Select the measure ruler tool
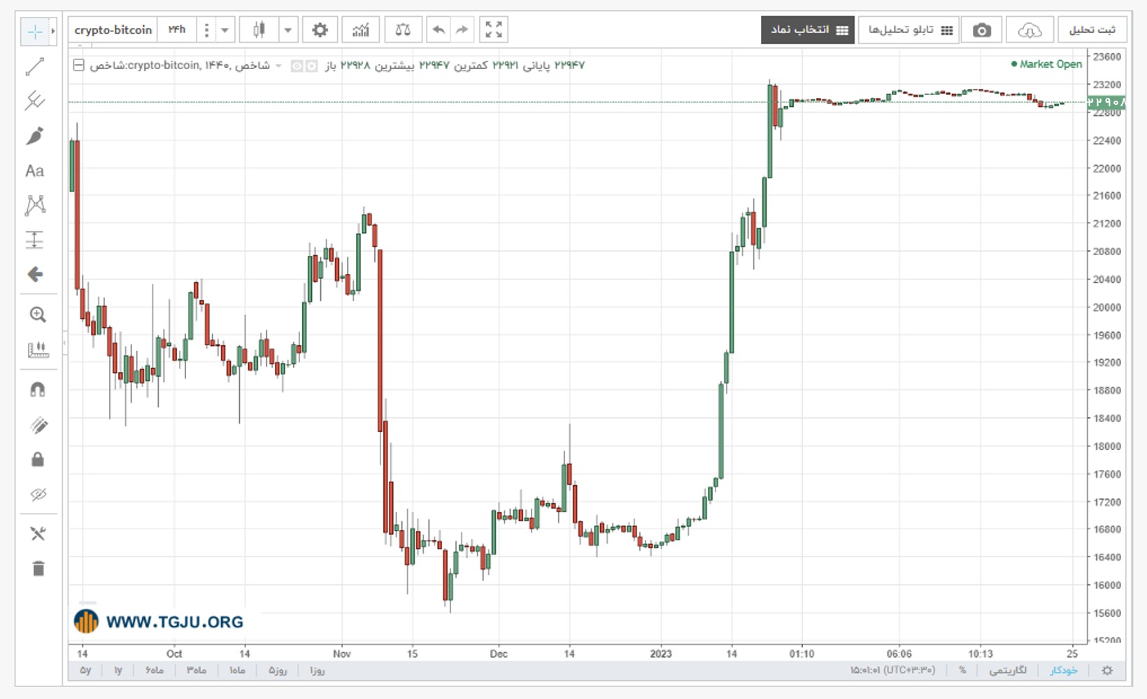The height and width of the screenshot is (699, 1147). (x=38, y=349)
